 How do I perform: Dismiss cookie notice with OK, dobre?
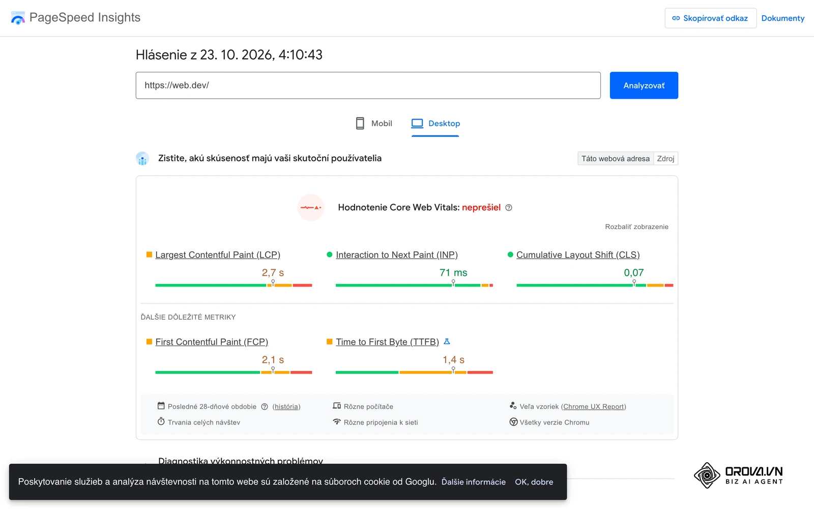pyautogui.click(x=534, y=482)
